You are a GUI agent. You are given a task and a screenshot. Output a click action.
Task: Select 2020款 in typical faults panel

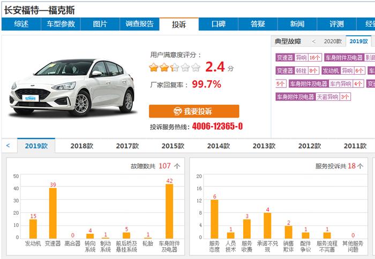click(333, 42)
